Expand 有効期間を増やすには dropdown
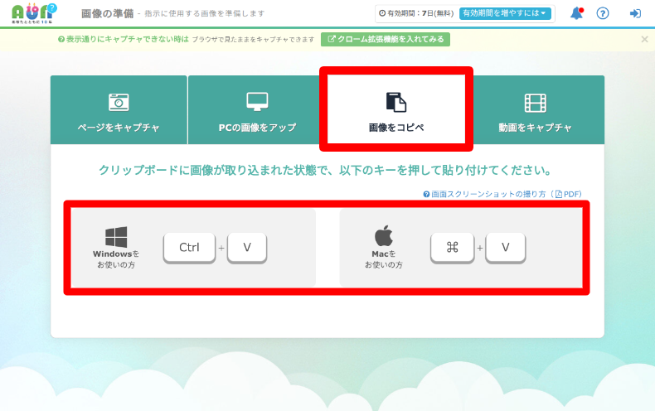 click(x=505, y=13)
